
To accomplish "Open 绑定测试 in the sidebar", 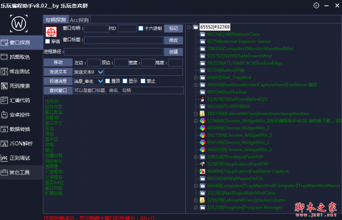I will [x=22, y=71].
